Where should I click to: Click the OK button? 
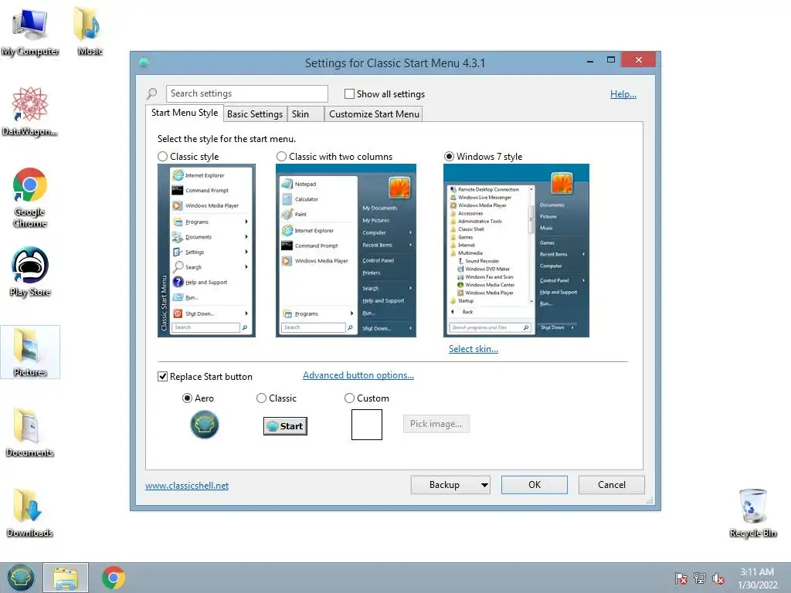[x=535, y=485]
